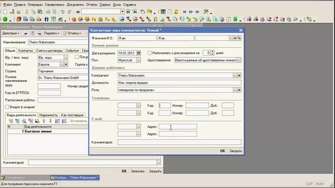Click the blue binoculars icon in second toolbar
The height and width of the screenshot is (188, 335).
[x=47, y=19]
